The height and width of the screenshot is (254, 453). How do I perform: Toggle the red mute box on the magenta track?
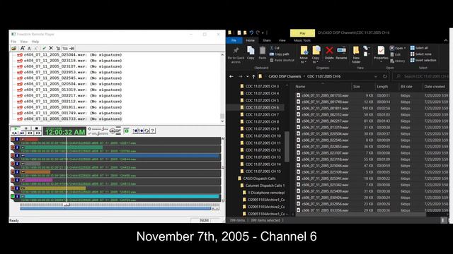(13, 180)
